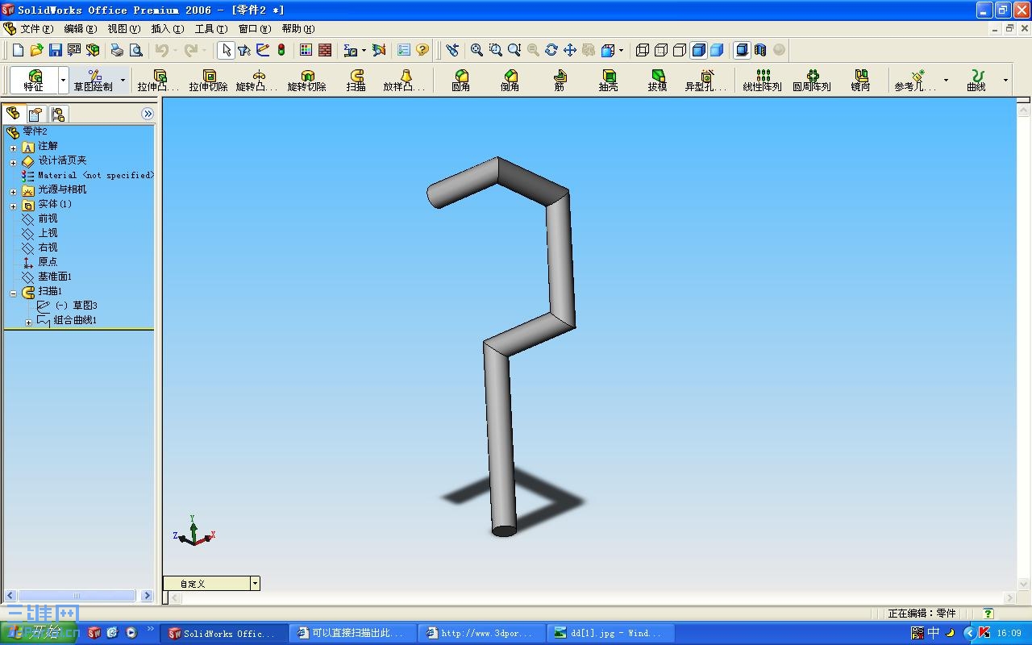
Task: Click the Chamfer (倒角) tool
Action: [x=510, y=81]
